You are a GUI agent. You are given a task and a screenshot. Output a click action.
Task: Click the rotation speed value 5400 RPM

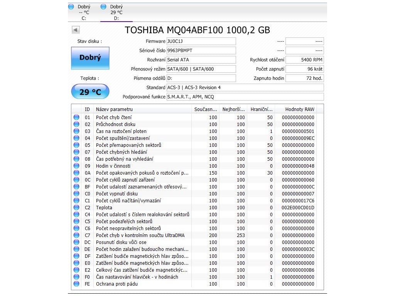point(305,60)
